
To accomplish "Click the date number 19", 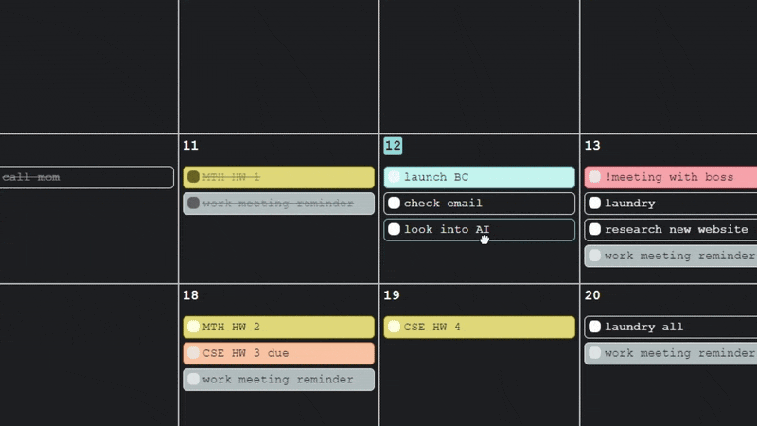I will [392, 295].
